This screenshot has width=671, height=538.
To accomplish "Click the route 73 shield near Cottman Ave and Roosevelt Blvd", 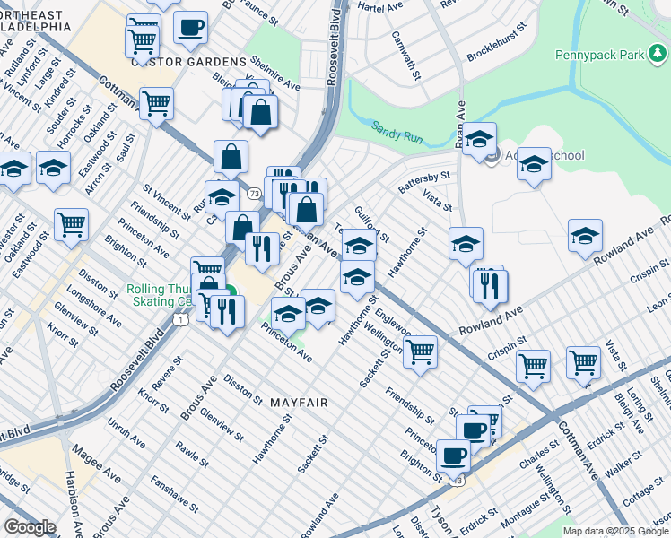I will (x=254, y=194).
